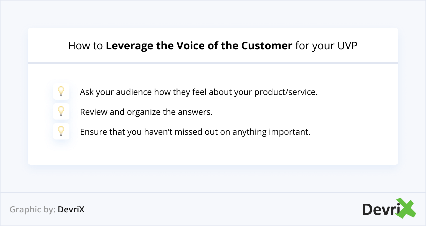Click "How to" at the title's start

pyautogui.click(x=85, y=46)
